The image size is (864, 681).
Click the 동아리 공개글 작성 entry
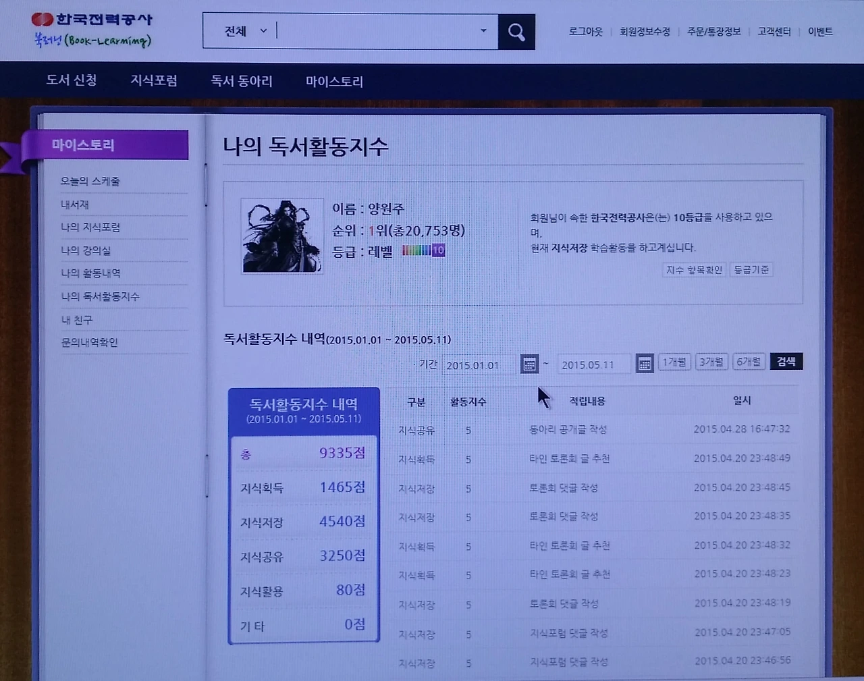click(568, 429)
